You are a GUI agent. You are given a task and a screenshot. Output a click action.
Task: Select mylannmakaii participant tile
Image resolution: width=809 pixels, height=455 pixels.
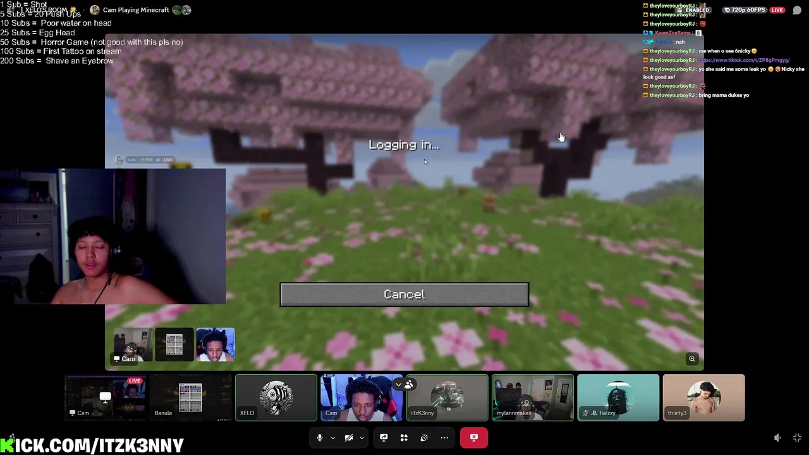point(533,397)
